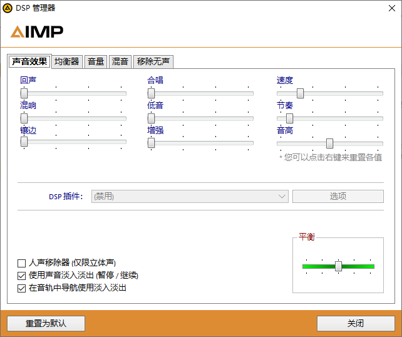
Task: Open the 音量 tab
Action: (96, 61)
